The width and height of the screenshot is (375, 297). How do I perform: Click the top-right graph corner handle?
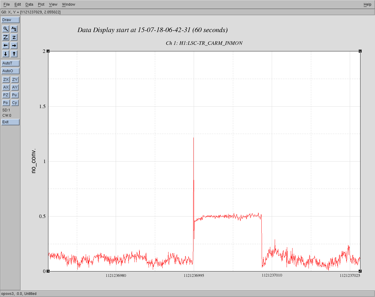pos(360,51)
